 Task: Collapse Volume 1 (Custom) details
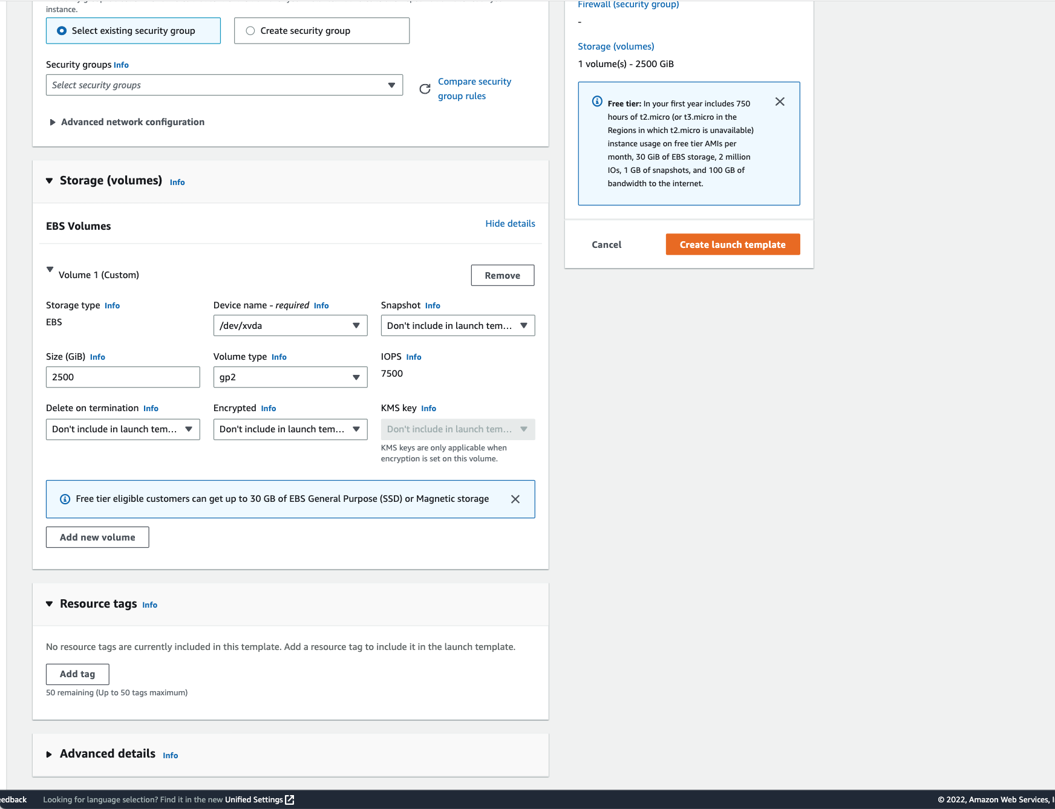50,270
